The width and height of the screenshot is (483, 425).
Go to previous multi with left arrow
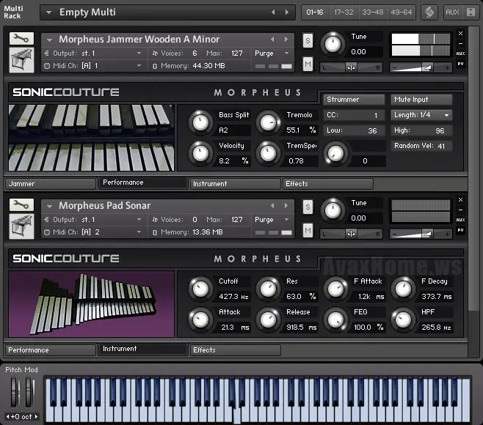pyautogui.click(x=273, y=12)
